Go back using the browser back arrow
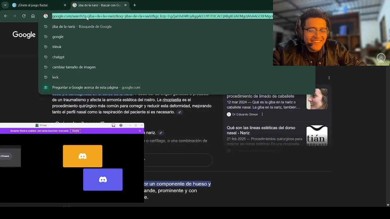The height and width of the screenshot is (219, 390). tap(5, 16)
